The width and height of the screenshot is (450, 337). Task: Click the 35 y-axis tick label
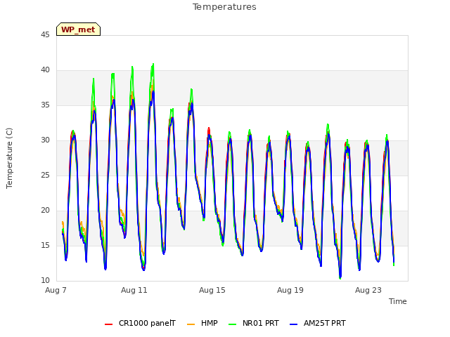[45, 105]
